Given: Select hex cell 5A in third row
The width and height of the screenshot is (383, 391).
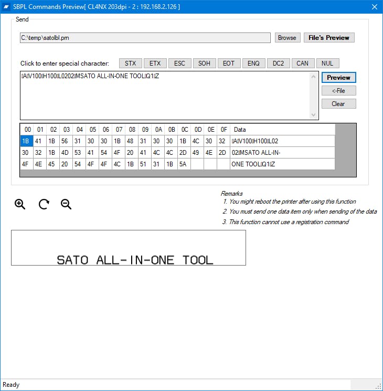Looking at the screenshot, I should [184, 164].
